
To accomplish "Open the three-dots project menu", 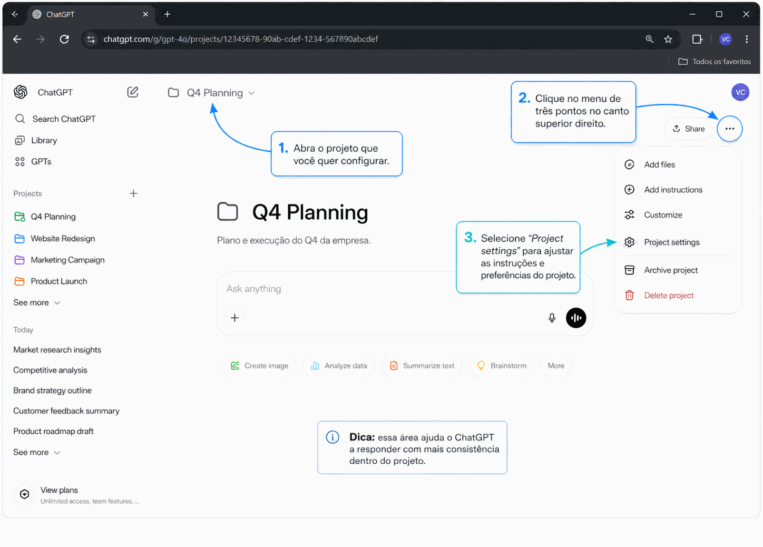I will pos(729,129).
